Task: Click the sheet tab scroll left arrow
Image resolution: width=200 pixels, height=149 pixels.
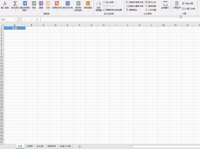Action: [x=4, y=147]
